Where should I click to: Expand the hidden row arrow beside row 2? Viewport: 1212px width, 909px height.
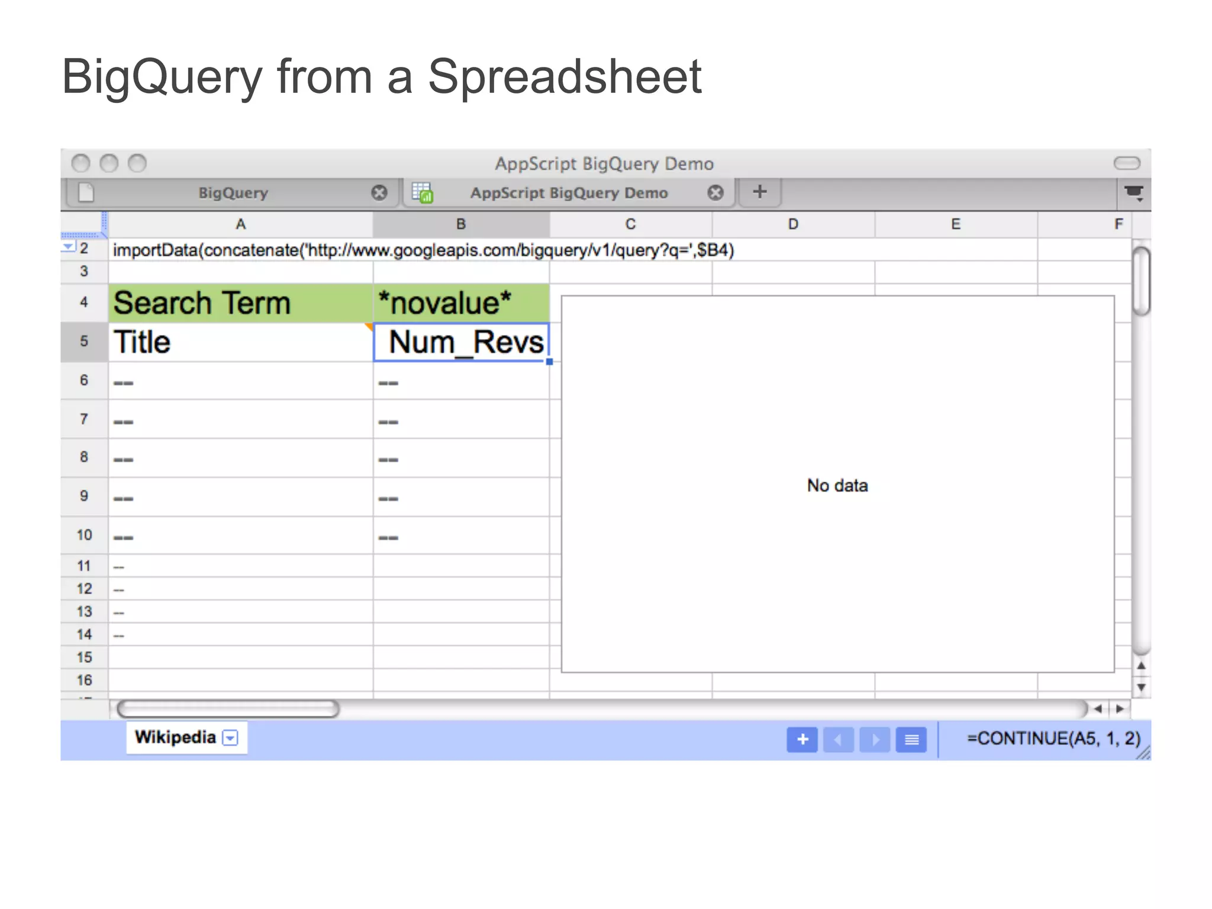69,247
